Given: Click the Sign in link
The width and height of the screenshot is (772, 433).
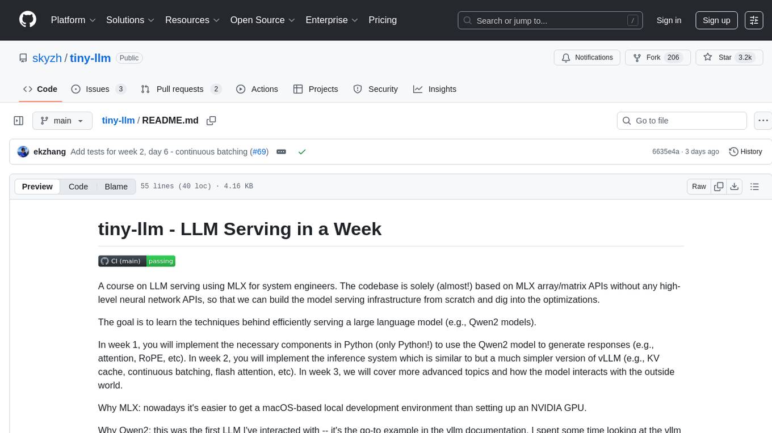Looking at the screenshot, I should [669, 20].
